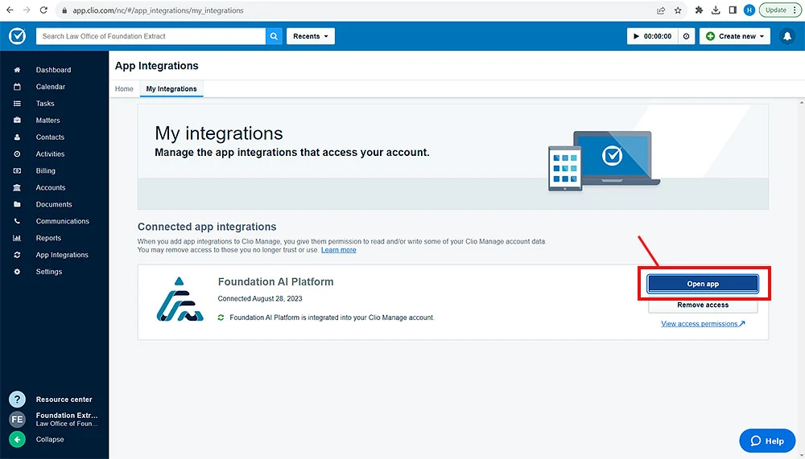Follow the Learn more link
The height and width of the screenshot is (459, 805).
[x=338, y=250]
